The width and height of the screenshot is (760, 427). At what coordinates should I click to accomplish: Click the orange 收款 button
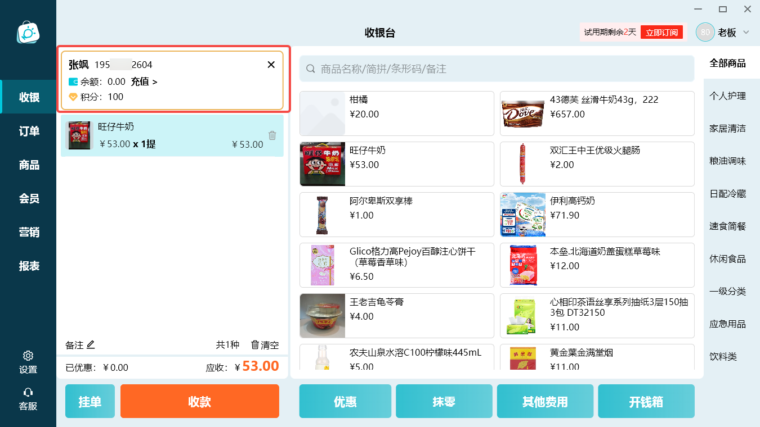200,401
